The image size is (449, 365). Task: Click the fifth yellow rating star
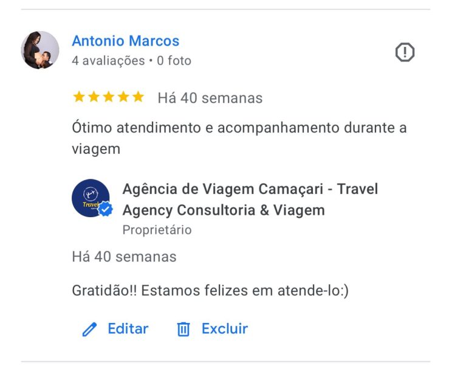pyautogui.click(x=139, y=97)
